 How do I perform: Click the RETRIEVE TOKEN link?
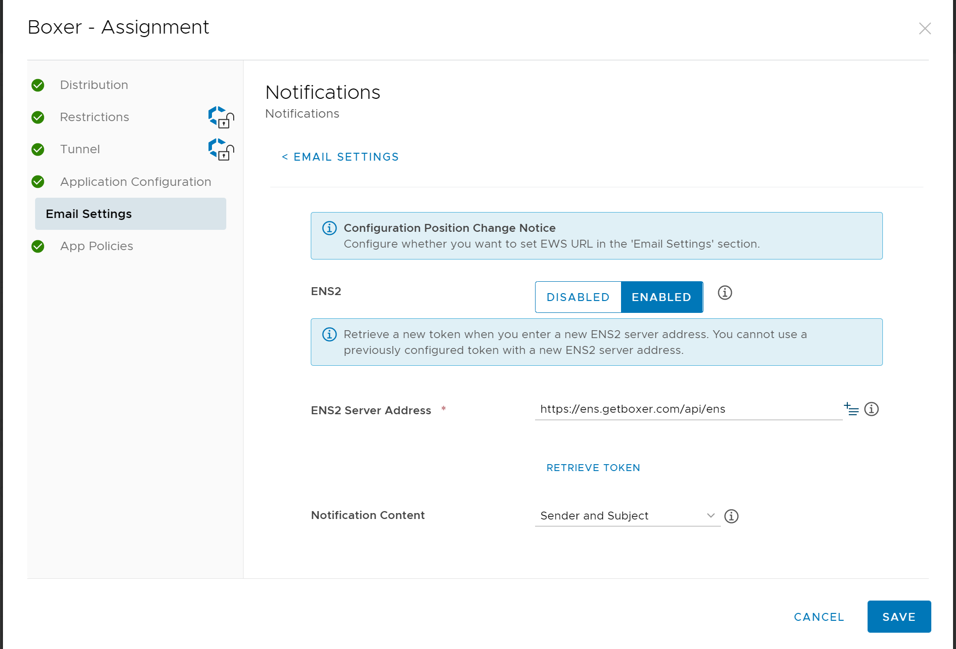[593, 468]
